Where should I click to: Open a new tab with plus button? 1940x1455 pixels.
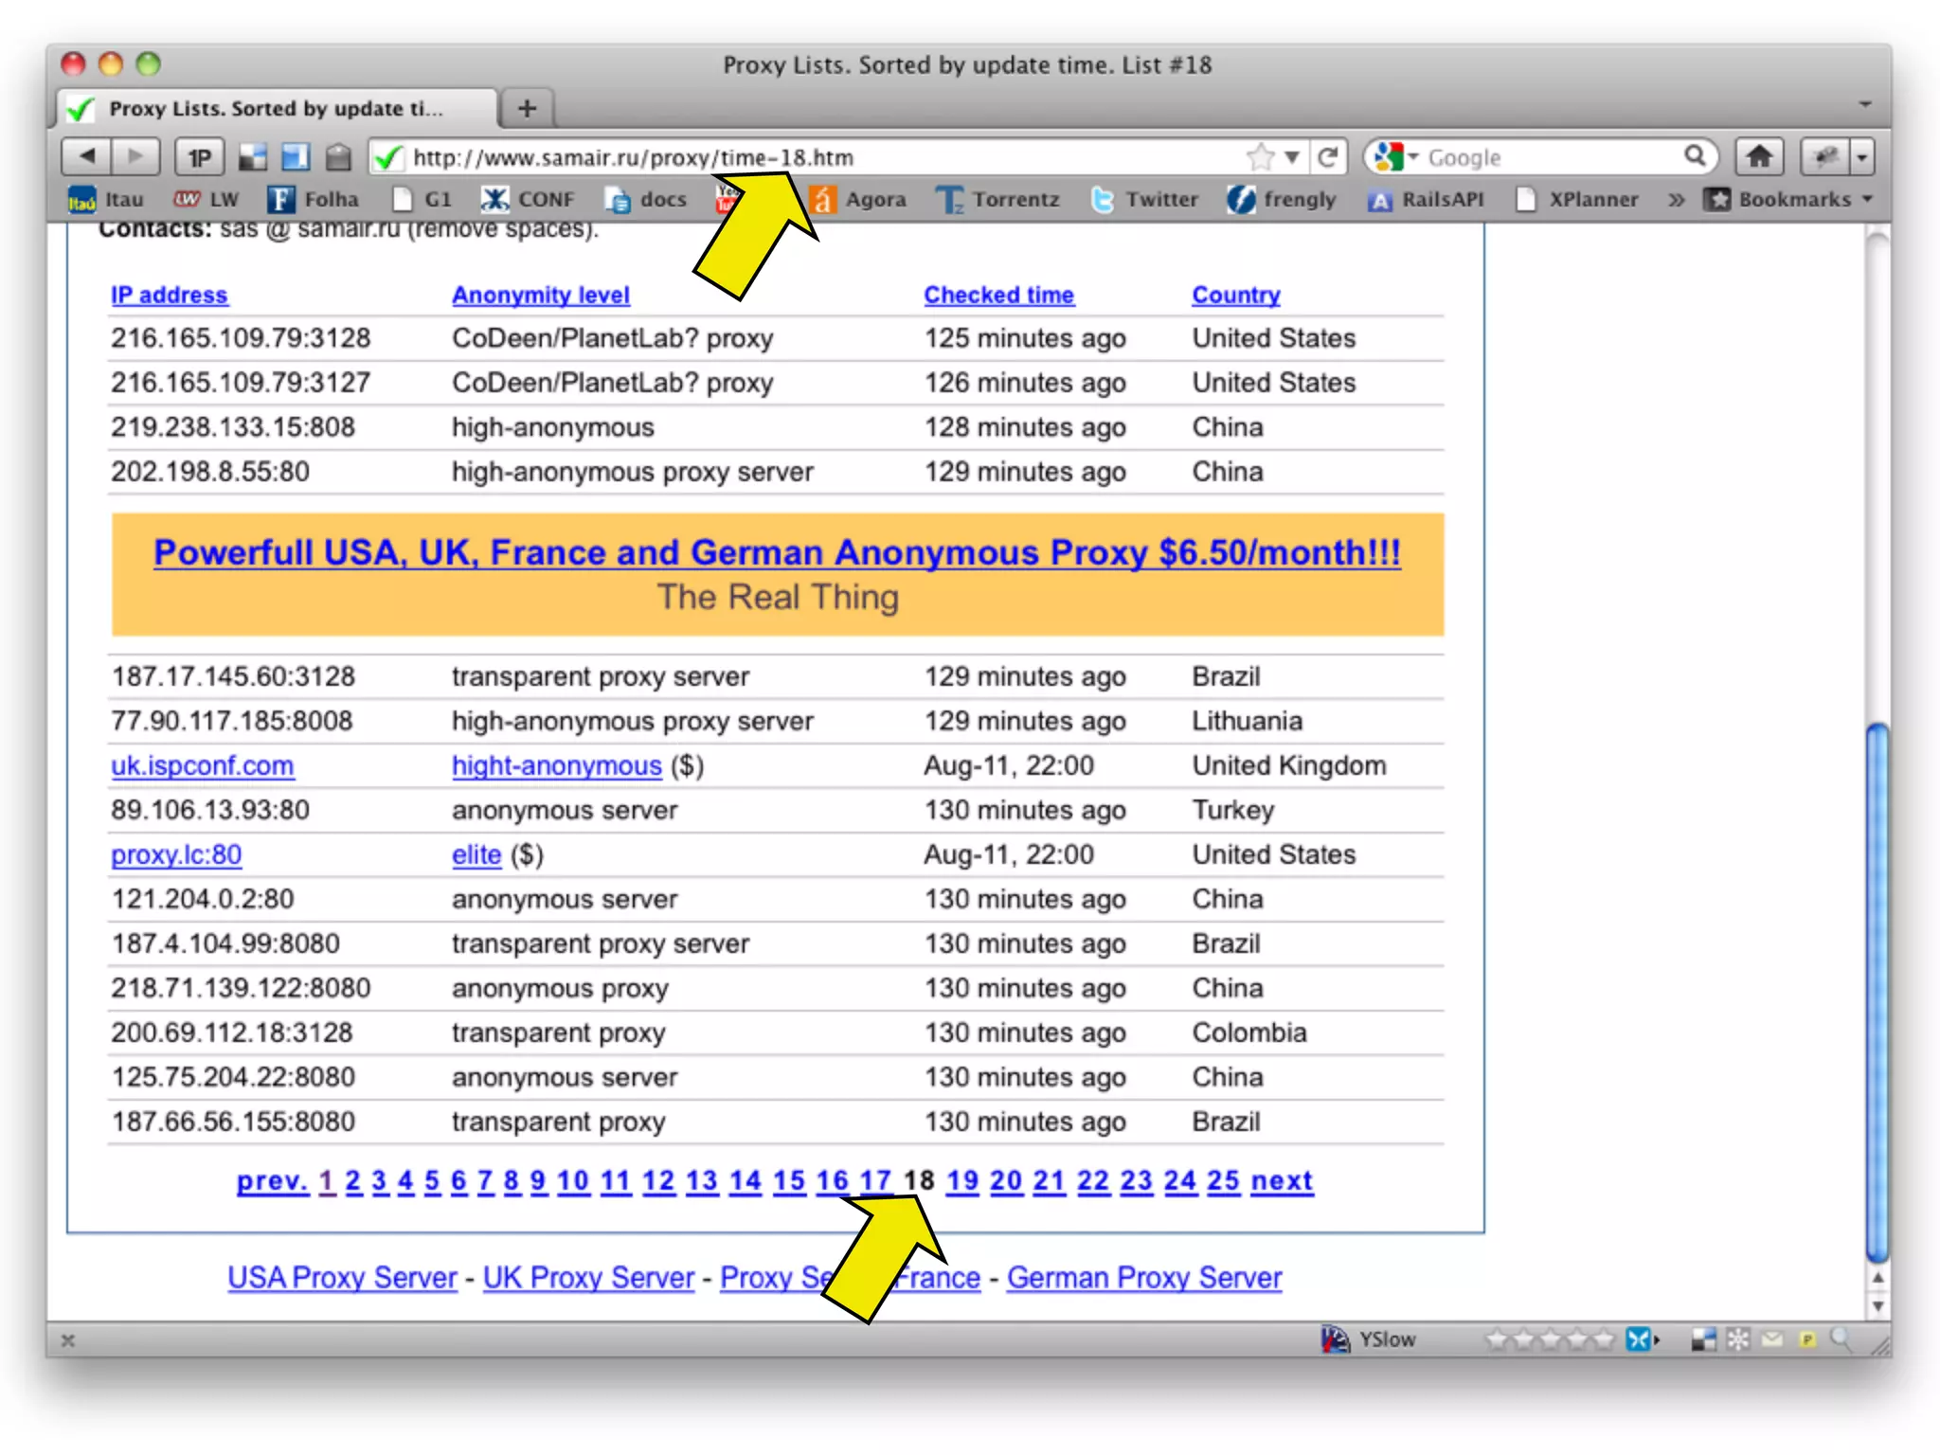[x=528, y=108]
